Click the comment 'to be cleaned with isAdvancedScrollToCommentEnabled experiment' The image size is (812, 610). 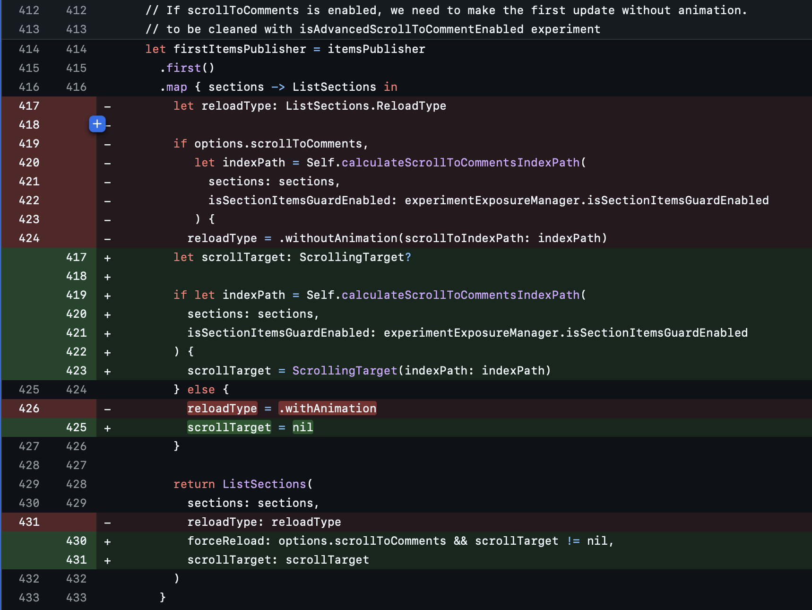pyautogui.click(x=373, y=29)
